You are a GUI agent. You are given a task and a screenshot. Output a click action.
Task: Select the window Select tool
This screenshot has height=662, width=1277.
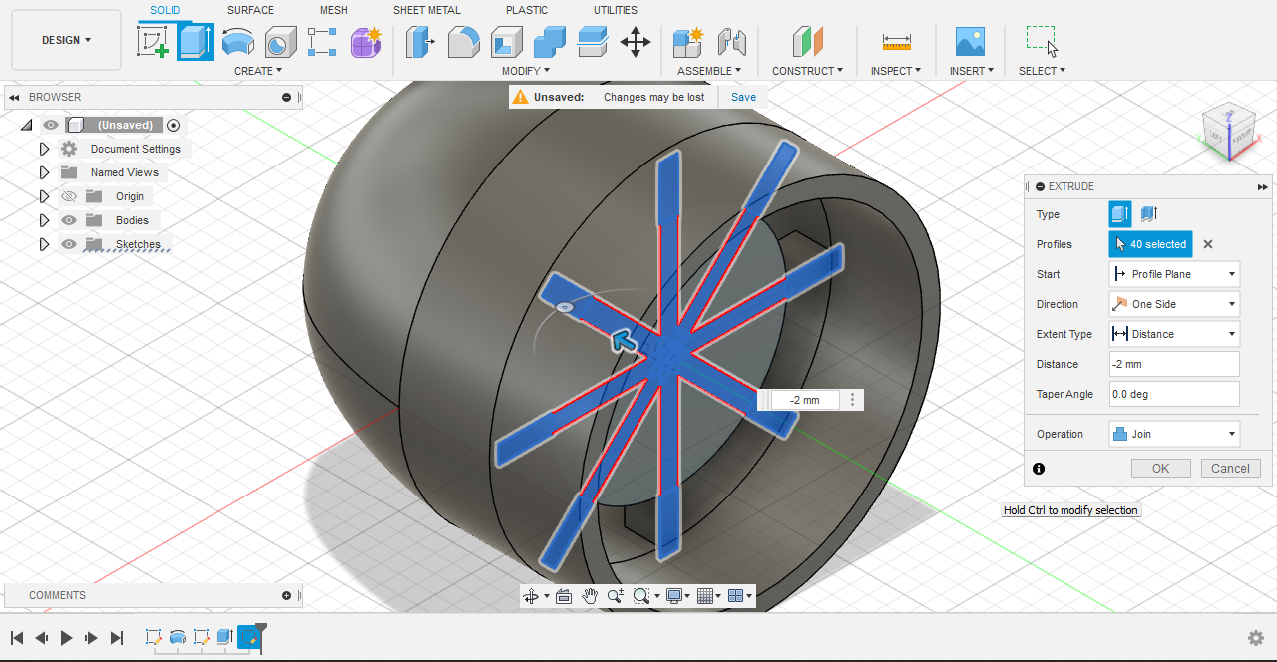[1042, 42]
